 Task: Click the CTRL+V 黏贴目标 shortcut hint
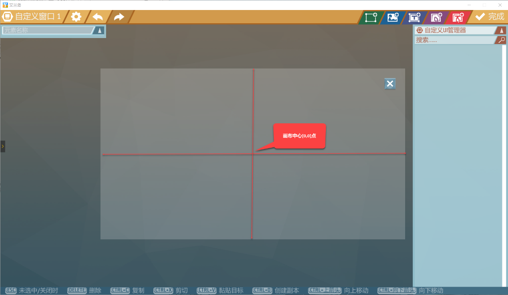(220, 291)
